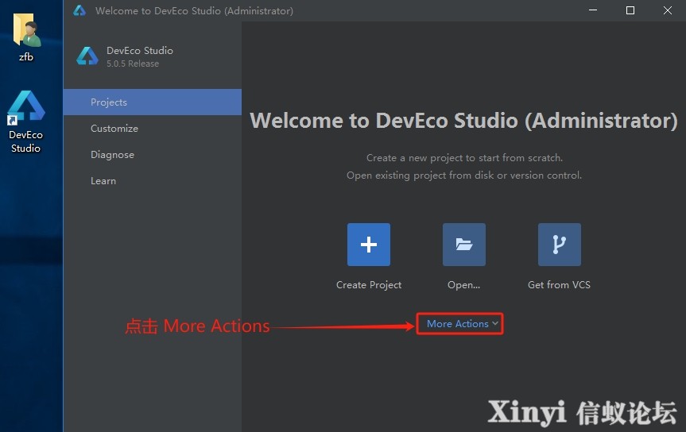
Task: Click the title bar DevEco app icon
Action: (x=79, y=10)
